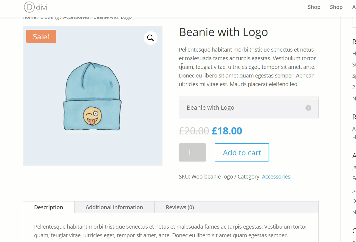Click the blue beanie product image
The height and width of the screenshot is (242, 356).
92,97
